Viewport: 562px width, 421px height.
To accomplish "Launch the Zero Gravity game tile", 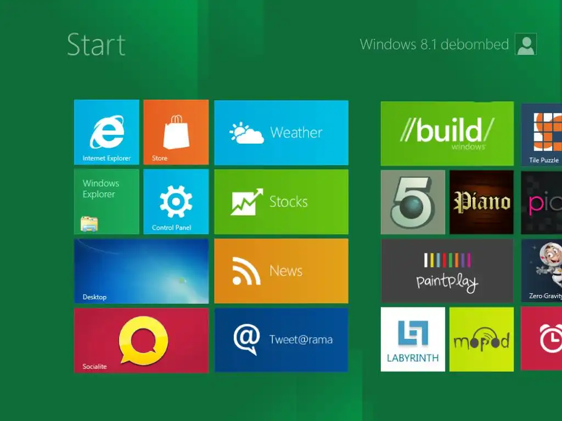I will tap(542, 271).
